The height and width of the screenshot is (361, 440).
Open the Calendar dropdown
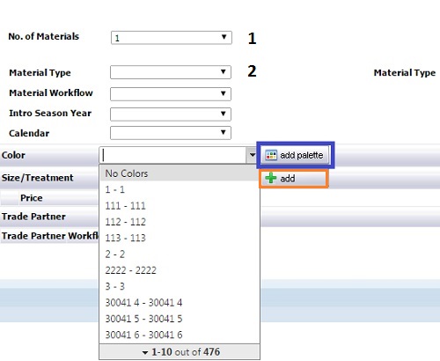pos(171,133)
